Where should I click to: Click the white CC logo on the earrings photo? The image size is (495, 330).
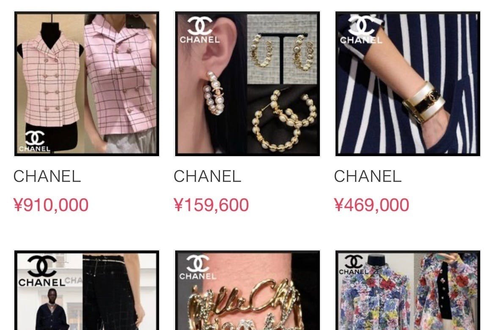click(200, 30)
